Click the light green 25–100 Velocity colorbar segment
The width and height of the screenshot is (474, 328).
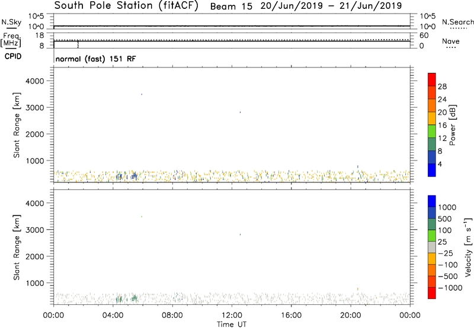(x=432, y=236)
